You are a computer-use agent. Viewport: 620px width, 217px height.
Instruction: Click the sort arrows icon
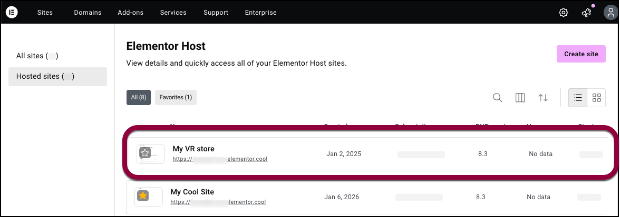(543, 98)
